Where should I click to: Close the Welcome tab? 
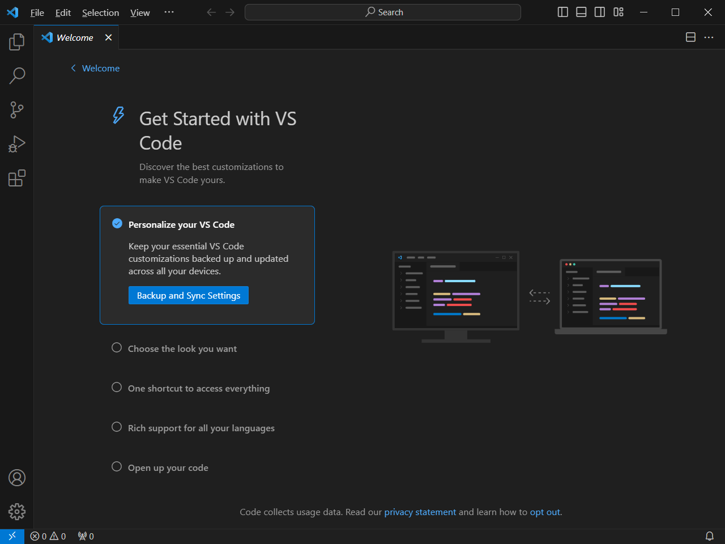click(108, 37)
